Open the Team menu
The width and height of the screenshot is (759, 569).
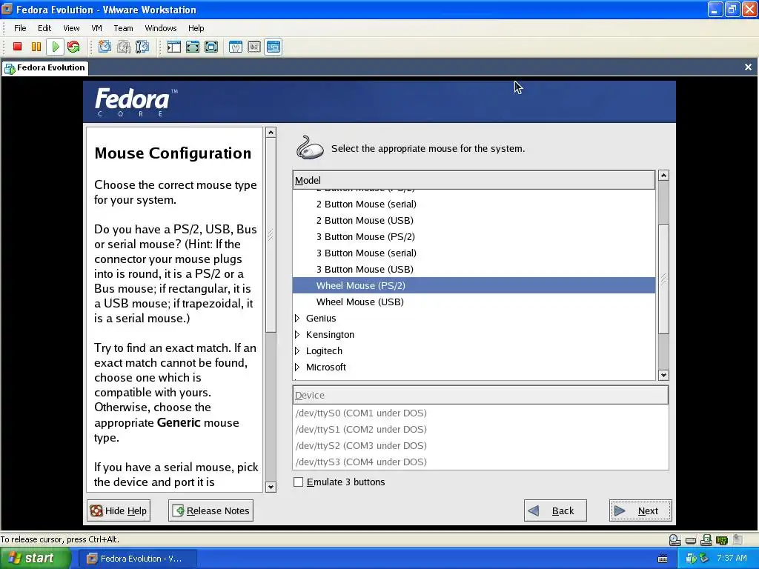124,28
